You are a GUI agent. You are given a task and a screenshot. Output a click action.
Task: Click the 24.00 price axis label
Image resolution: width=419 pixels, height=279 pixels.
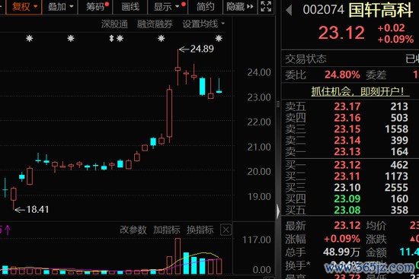[x=259, y=72]
